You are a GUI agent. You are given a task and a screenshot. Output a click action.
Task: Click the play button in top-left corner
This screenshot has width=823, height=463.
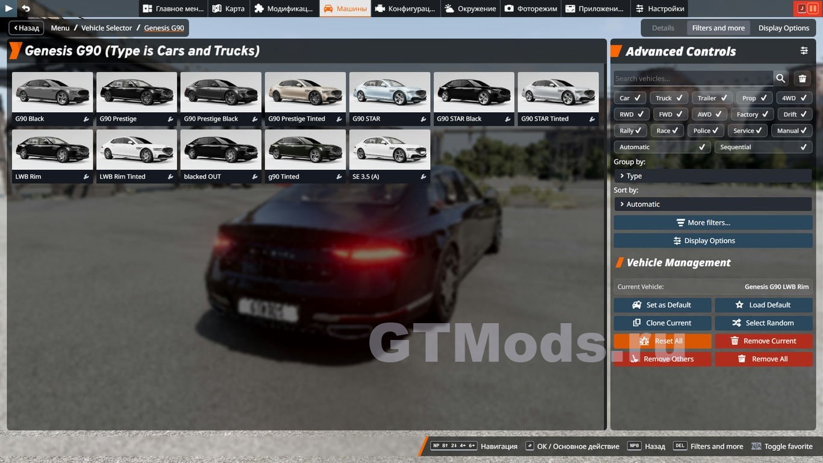(x=8, y=8)
